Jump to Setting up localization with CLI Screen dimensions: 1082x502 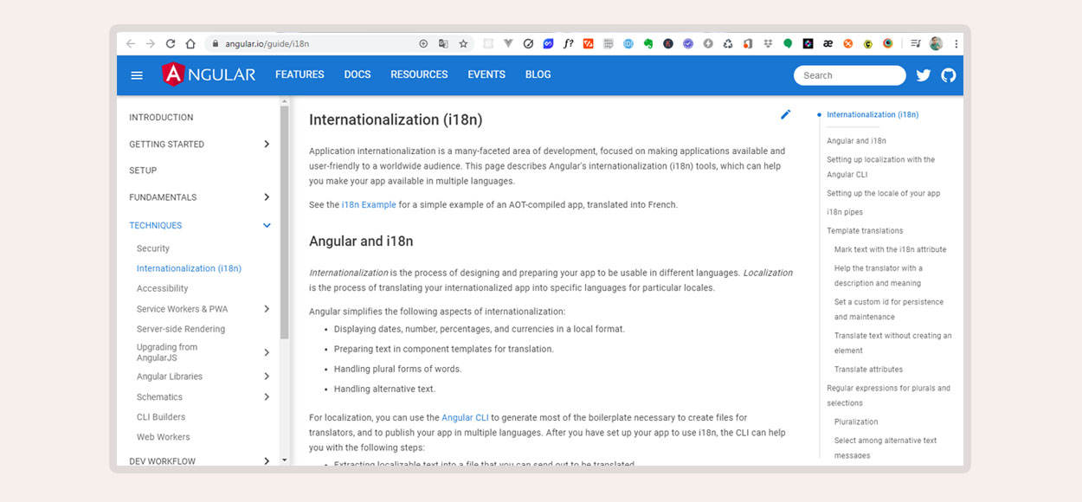881,167
